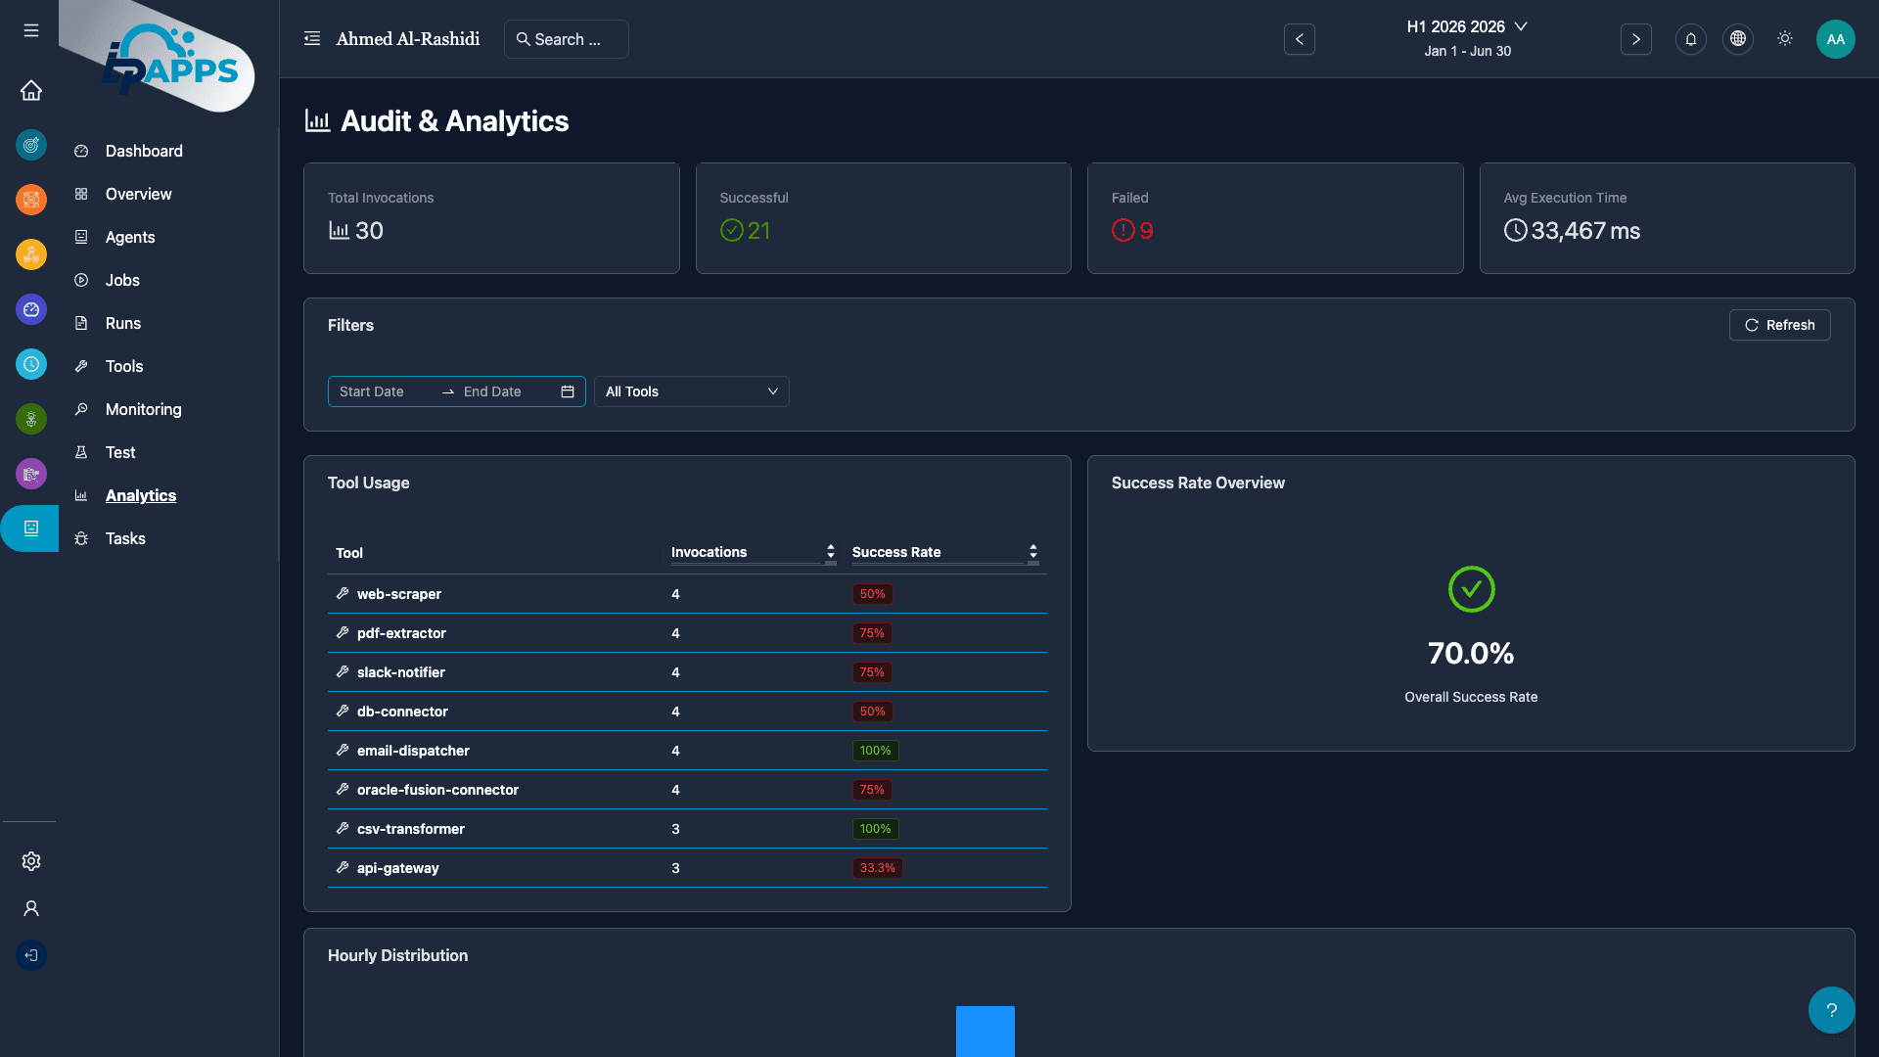This screenshot has height=1057, width=1879.
Task: Open the Analytics link in the sidebar
Action: [x=141, y=495]
